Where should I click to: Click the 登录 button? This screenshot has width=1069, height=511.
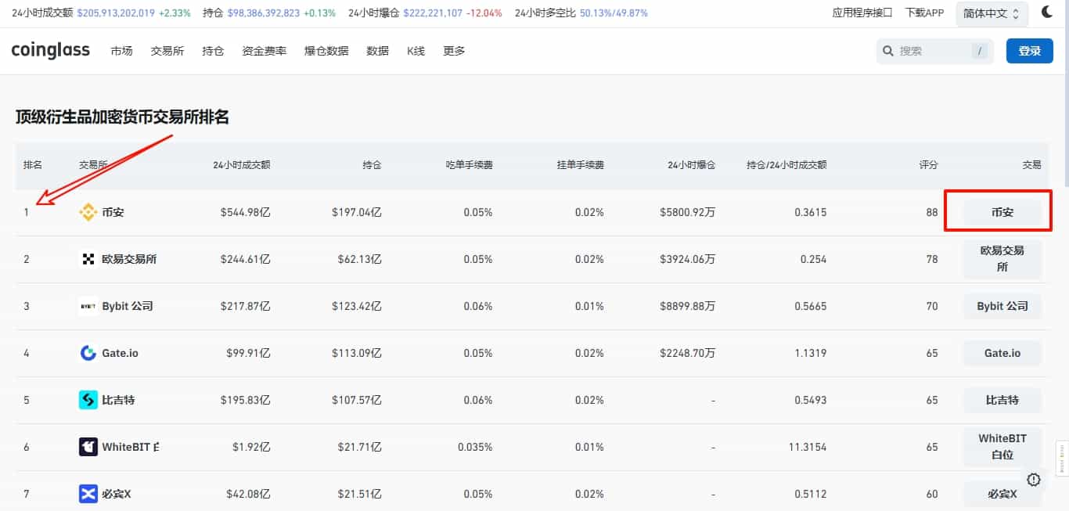1030,50
